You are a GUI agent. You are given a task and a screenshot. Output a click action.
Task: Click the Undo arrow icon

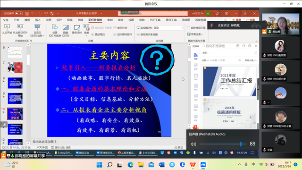coord(33,14)
